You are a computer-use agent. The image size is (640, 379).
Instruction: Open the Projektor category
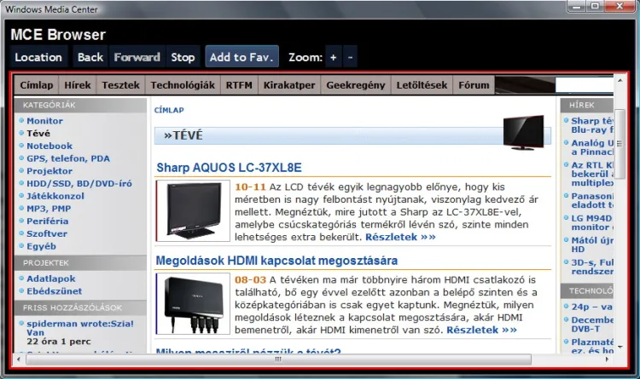(x=49, y=171)
